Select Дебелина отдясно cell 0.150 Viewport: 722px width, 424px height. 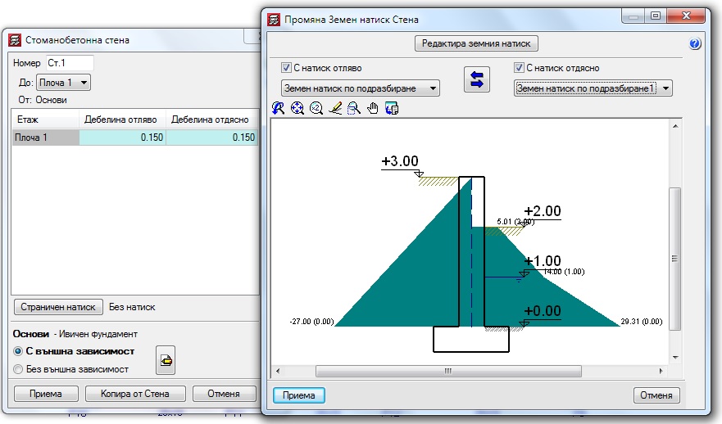pyautogui.click(x=211, y=138)
